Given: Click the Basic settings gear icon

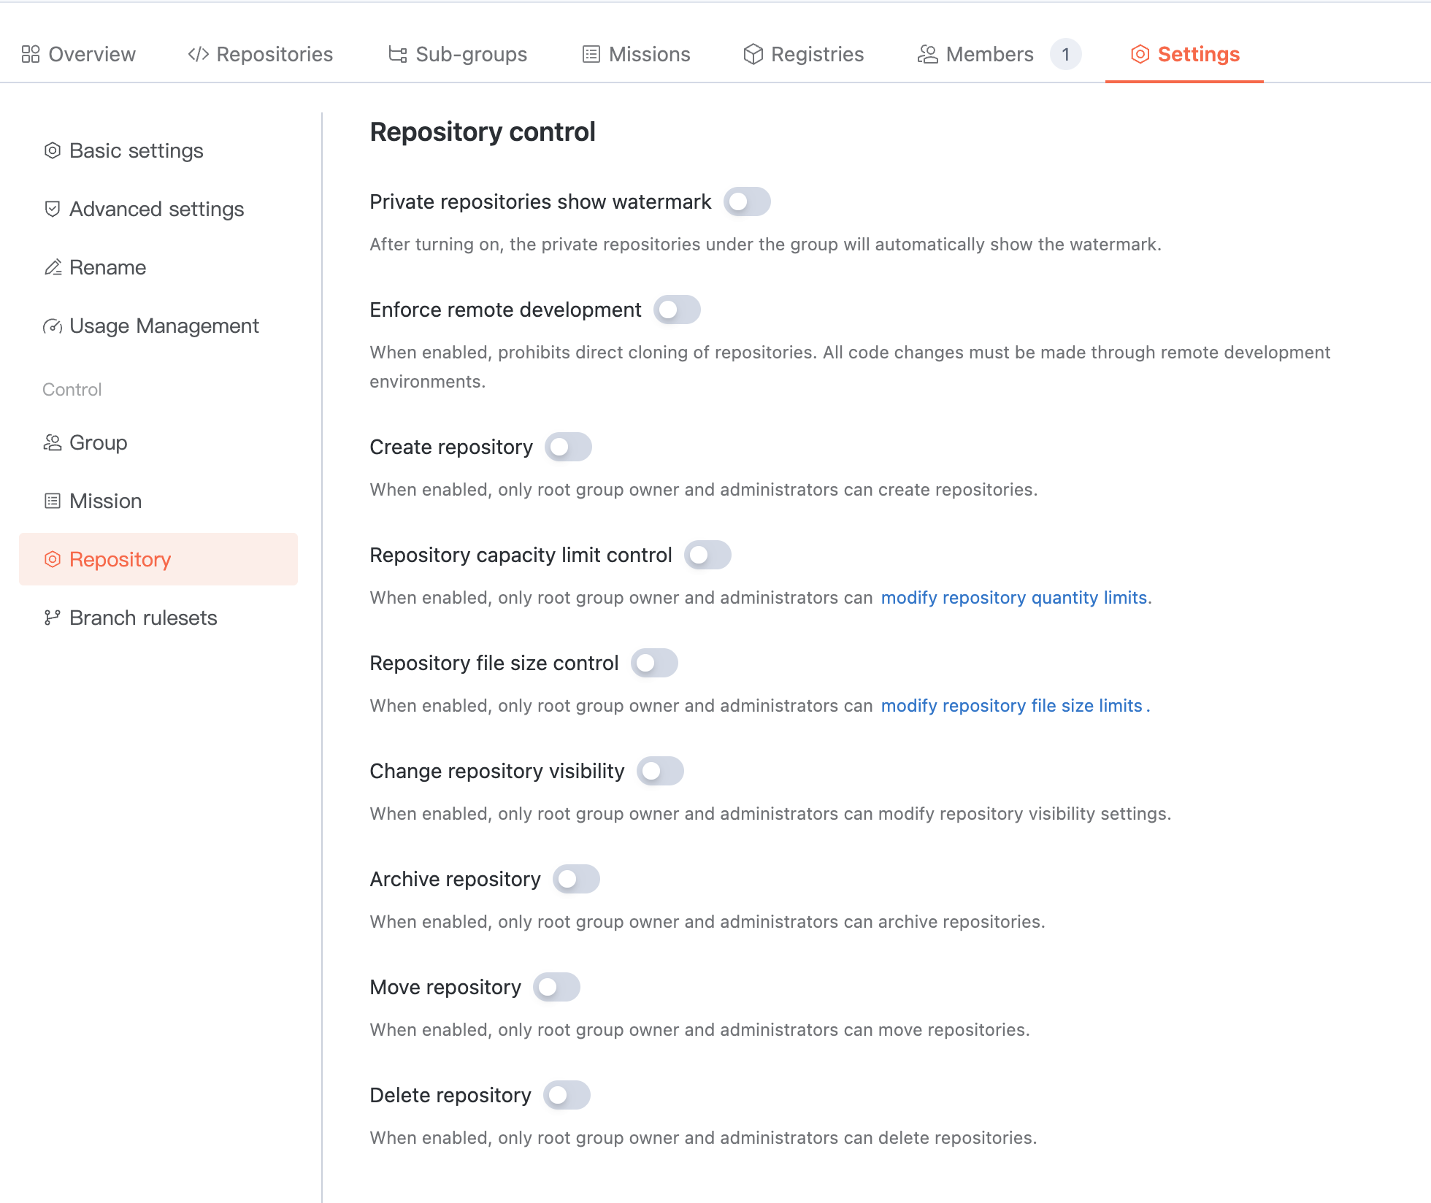Looking at the screenshot, I should [53, 150].
